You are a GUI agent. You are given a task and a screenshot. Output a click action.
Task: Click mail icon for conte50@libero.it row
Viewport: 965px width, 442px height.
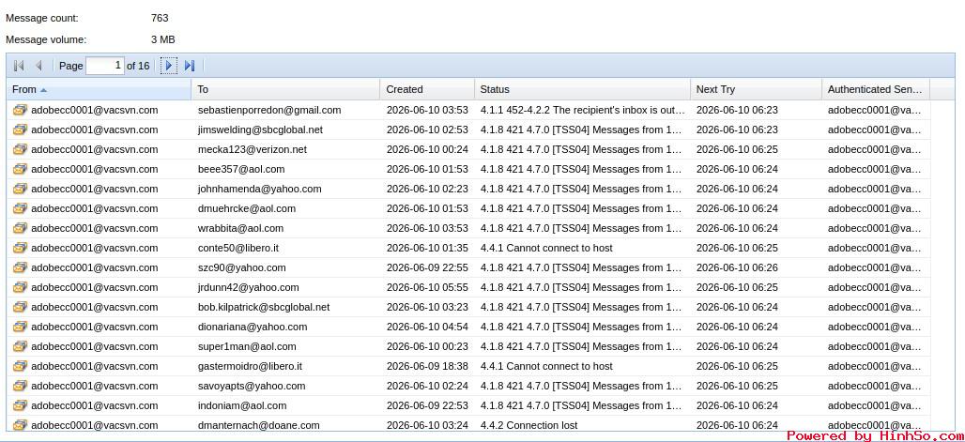pyautogui.click(x=21, y=248)
